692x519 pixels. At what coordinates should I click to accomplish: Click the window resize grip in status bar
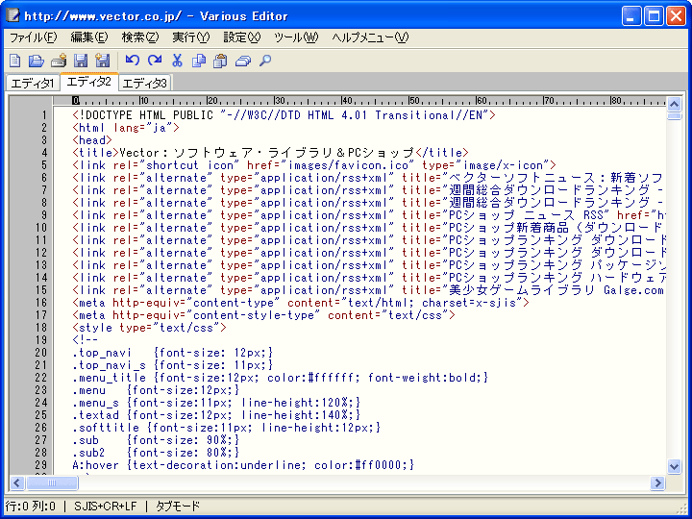coord(681,508)
